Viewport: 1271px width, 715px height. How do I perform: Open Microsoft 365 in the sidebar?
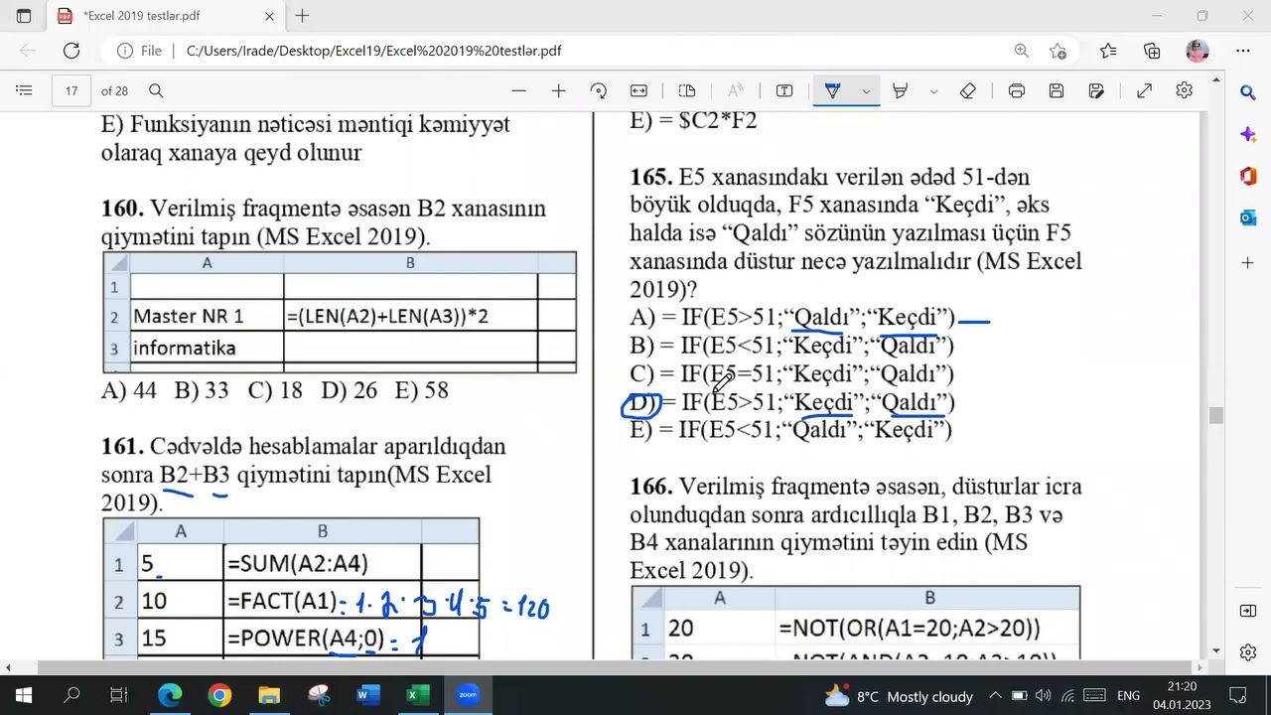click(x=1248, y=176)
